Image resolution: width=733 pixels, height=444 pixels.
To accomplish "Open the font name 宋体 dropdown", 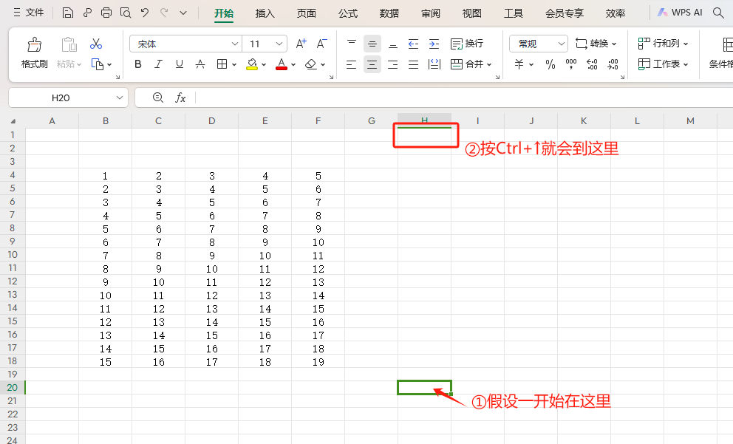I will (x=235, y=44).
